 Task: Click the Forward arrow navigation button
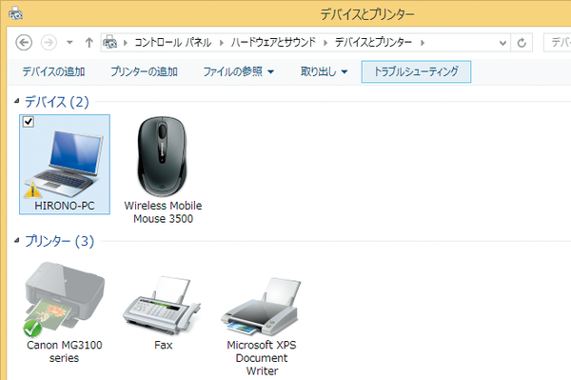49,43
